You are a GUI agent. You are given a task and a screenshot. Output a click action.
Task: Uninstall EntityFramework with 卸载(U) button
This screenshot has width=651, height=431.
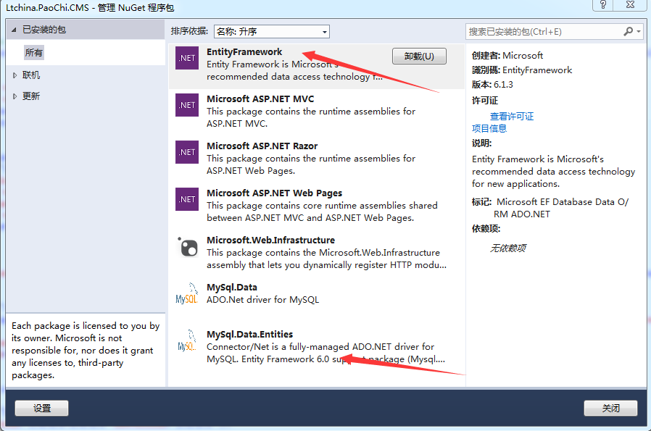419,56
